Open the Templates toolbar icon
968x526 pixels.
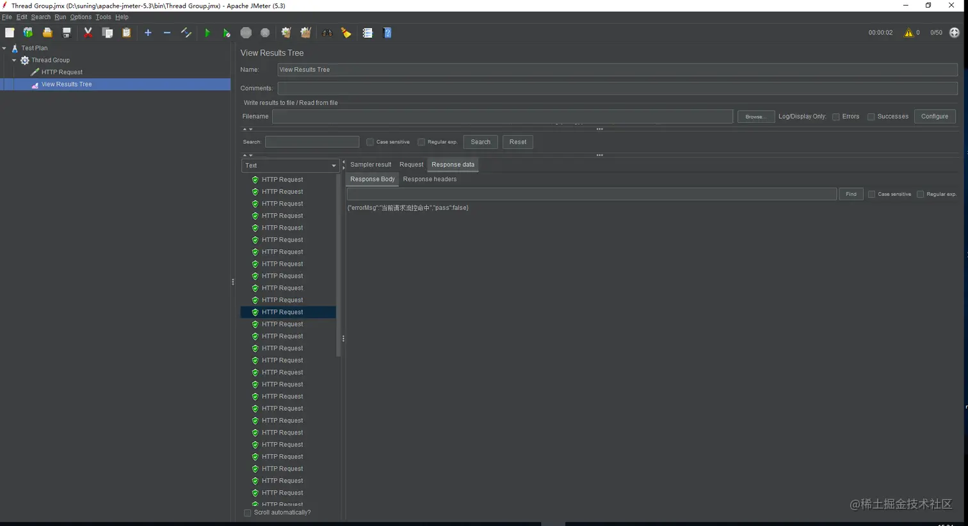pyautogui.click(x=28, y=33)
